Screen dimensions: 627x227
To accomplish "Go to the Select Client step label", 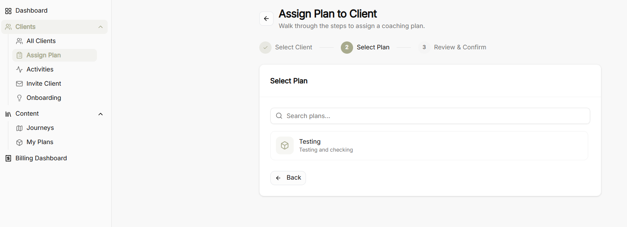I will 294,47.
